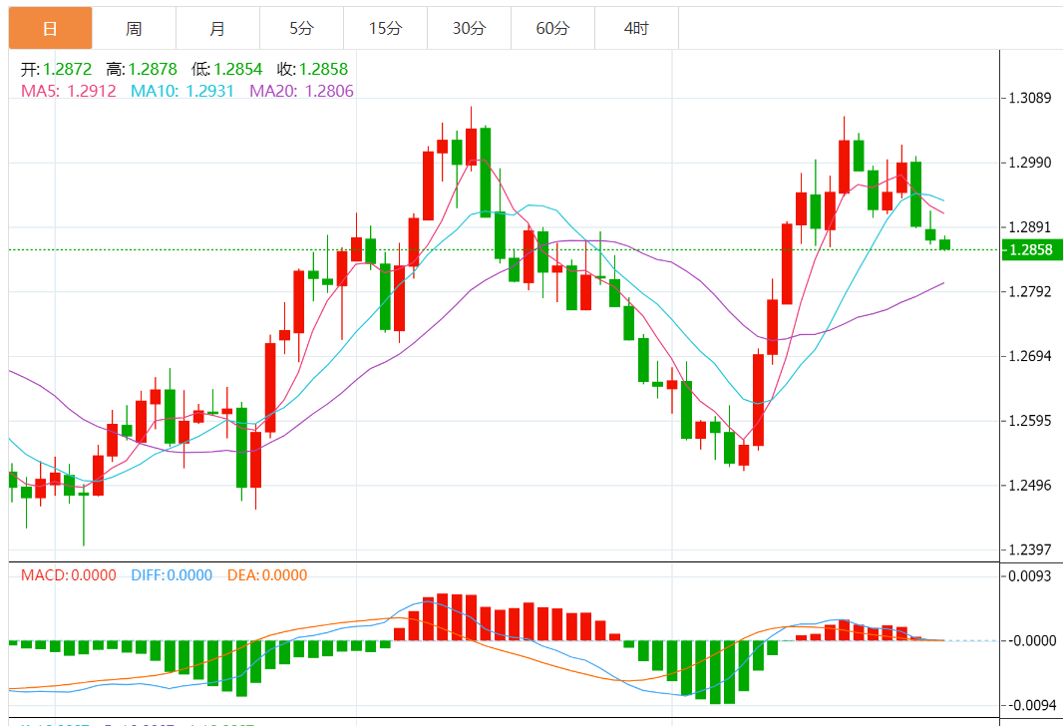Click the green 1.2858 current price tag
The width and height of the screenshot is (1063, 726).
[1031, 249]
